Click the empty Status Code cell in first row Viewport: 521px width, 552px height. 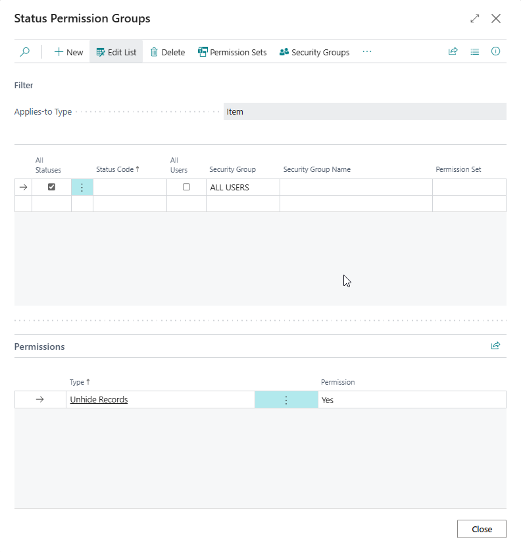coord(130,187)
